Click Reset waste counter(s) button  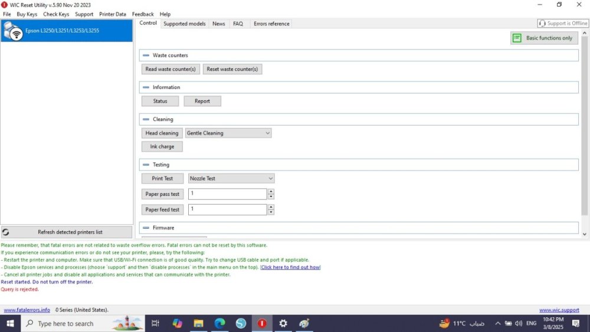[232, 69]
